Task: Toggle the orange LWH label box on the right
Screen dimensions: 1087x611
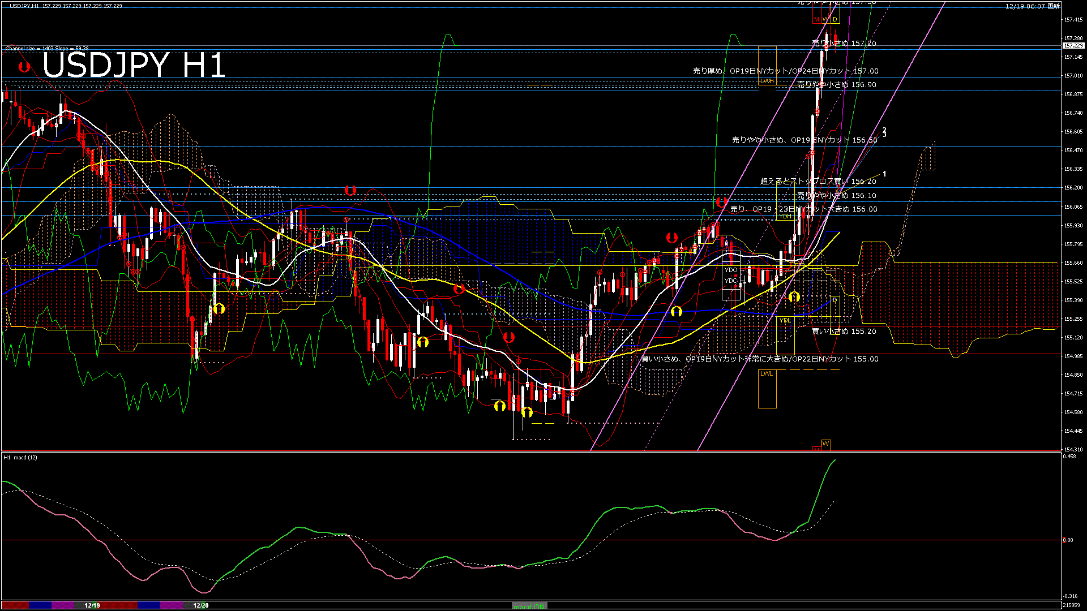Action: [x=768, y=82]
